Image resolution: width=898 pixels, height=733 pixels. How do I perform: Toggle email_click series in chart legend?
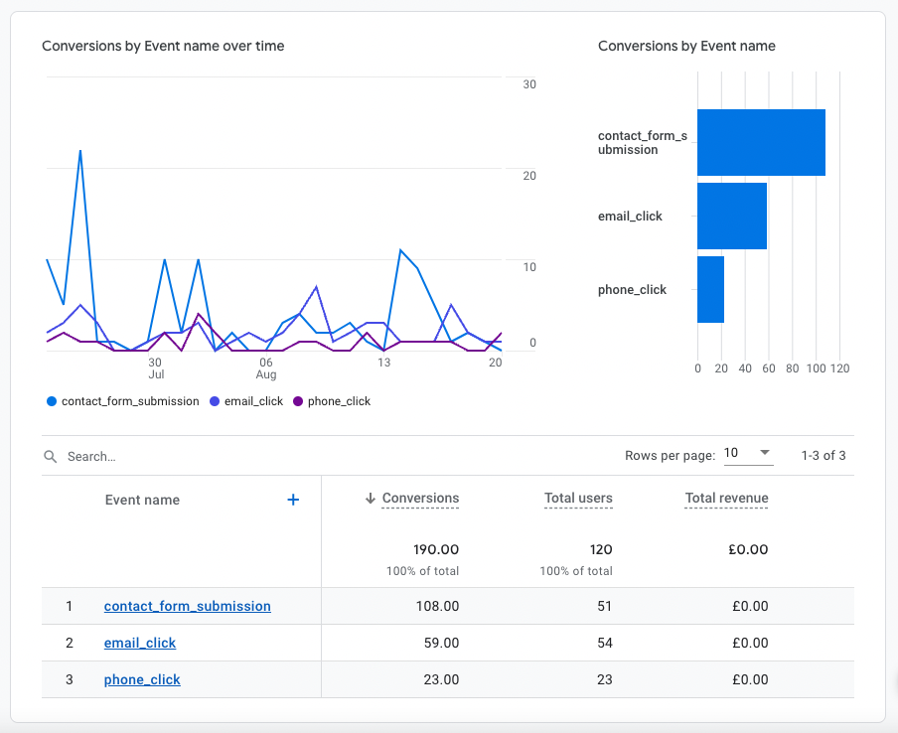coord(251,401)
